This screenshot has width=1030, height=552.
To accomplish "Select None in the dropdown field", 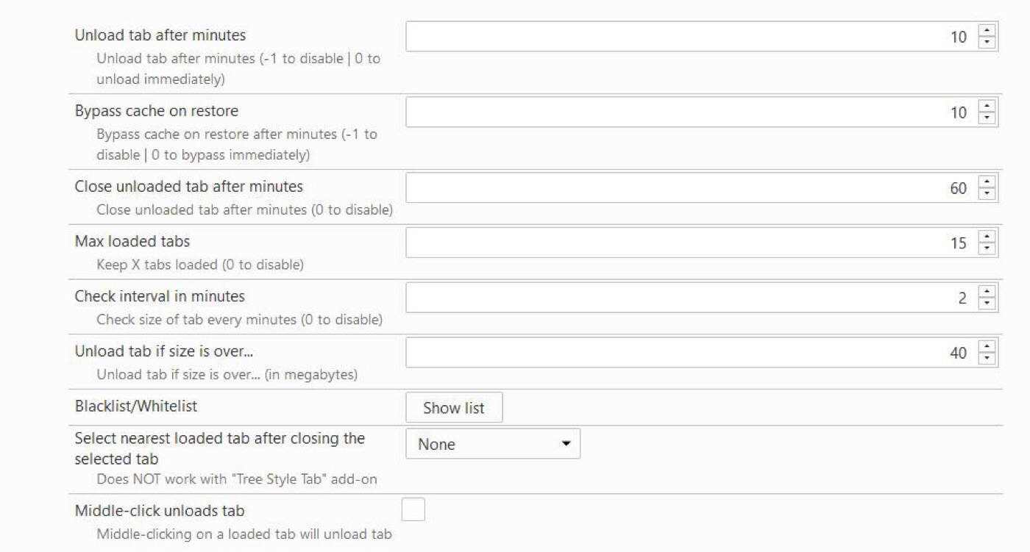I will click(x=493, y=444).
